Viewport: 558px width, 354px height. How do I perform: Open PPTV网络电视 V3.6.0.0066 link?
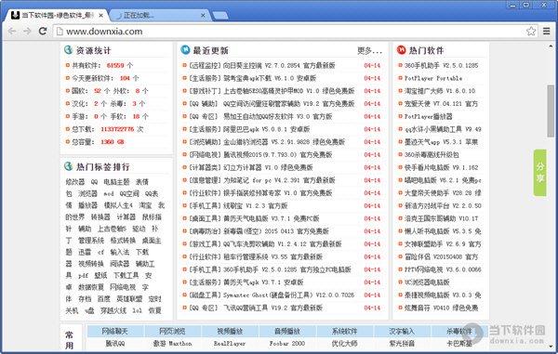[443, 269]
